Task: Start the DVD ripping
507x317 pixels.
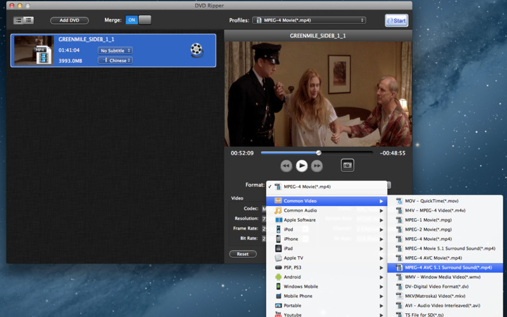Action: pyautogui.click(x=397, y=20)
